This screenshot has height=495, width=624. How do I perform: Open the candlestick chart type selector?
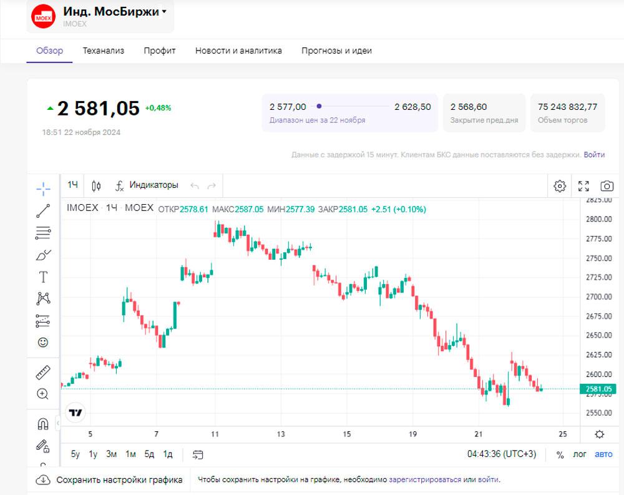96,185
